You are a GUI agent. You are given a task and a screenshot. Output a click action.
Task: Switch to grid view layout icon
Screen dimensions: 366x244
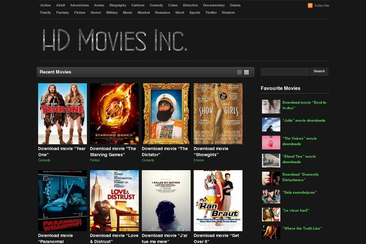[x=246, y=72]
